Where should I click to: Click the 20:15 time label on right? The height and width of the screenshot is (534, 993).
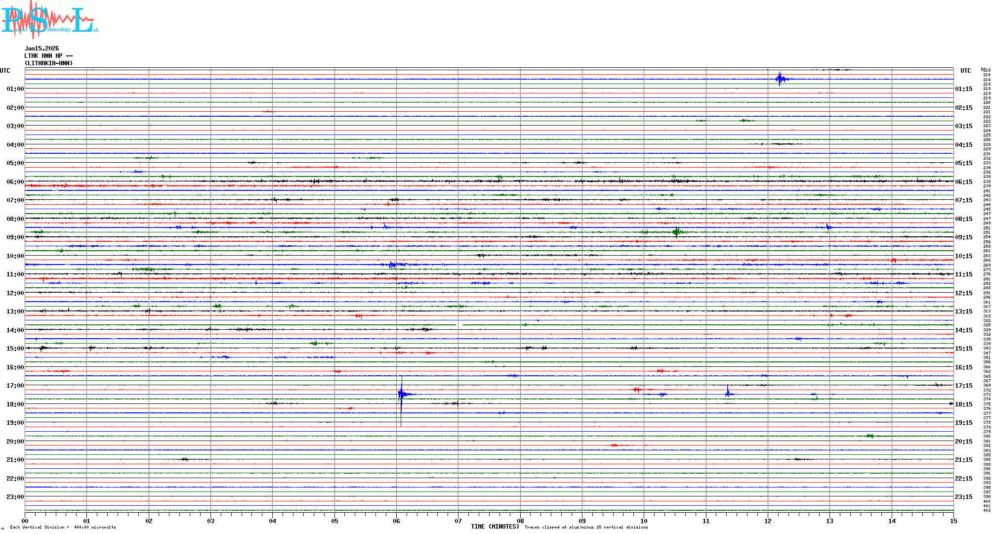point(963,442)
